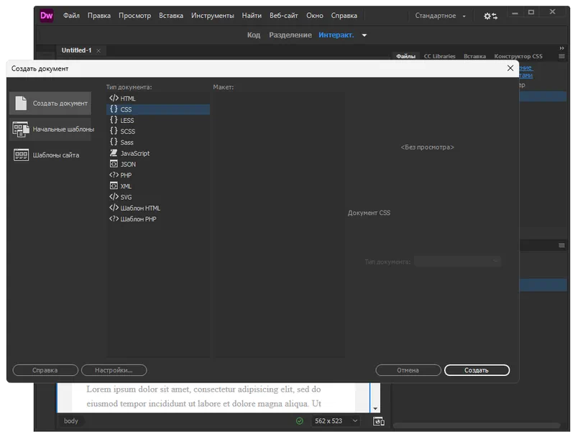Open the lower panel options menu icon
Screen dimensions: 575x437
click(x=561, y=245)
